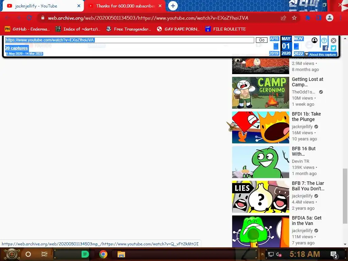Open the GitHub - Enderman bookmark
This screenshot has width=348, height=261.
[x=28, y=29]
